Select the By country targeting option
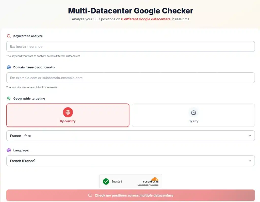The image size is (260, 202). tap(68, 115)
